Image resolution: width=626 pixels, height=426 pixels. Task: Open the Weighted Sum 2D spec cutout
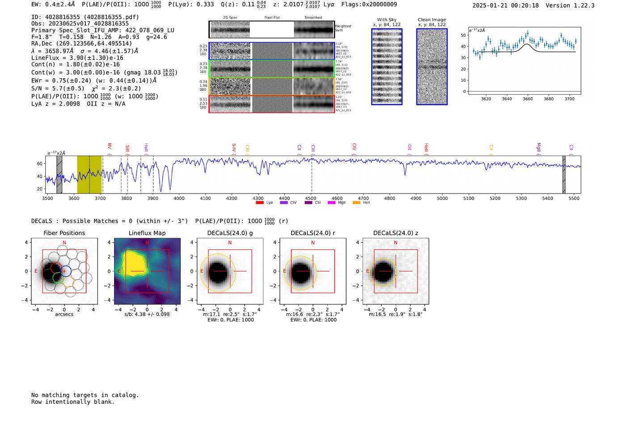point(271,30)
